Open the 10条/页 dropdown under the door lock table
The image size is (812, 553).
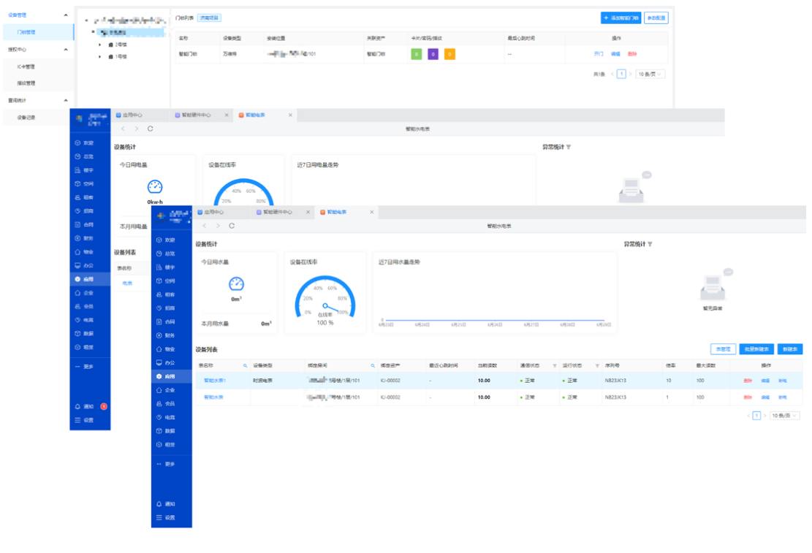[x=650, y=74]
